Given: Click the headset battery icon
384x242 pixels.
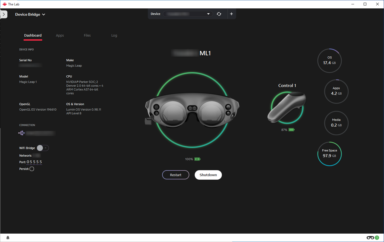Looking at the screenshot, I should pos(197,159).
